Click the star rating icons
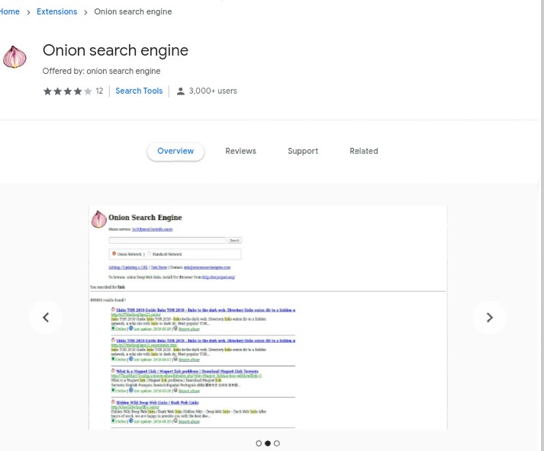Viewport: 544px width, 451px height. 68,91
